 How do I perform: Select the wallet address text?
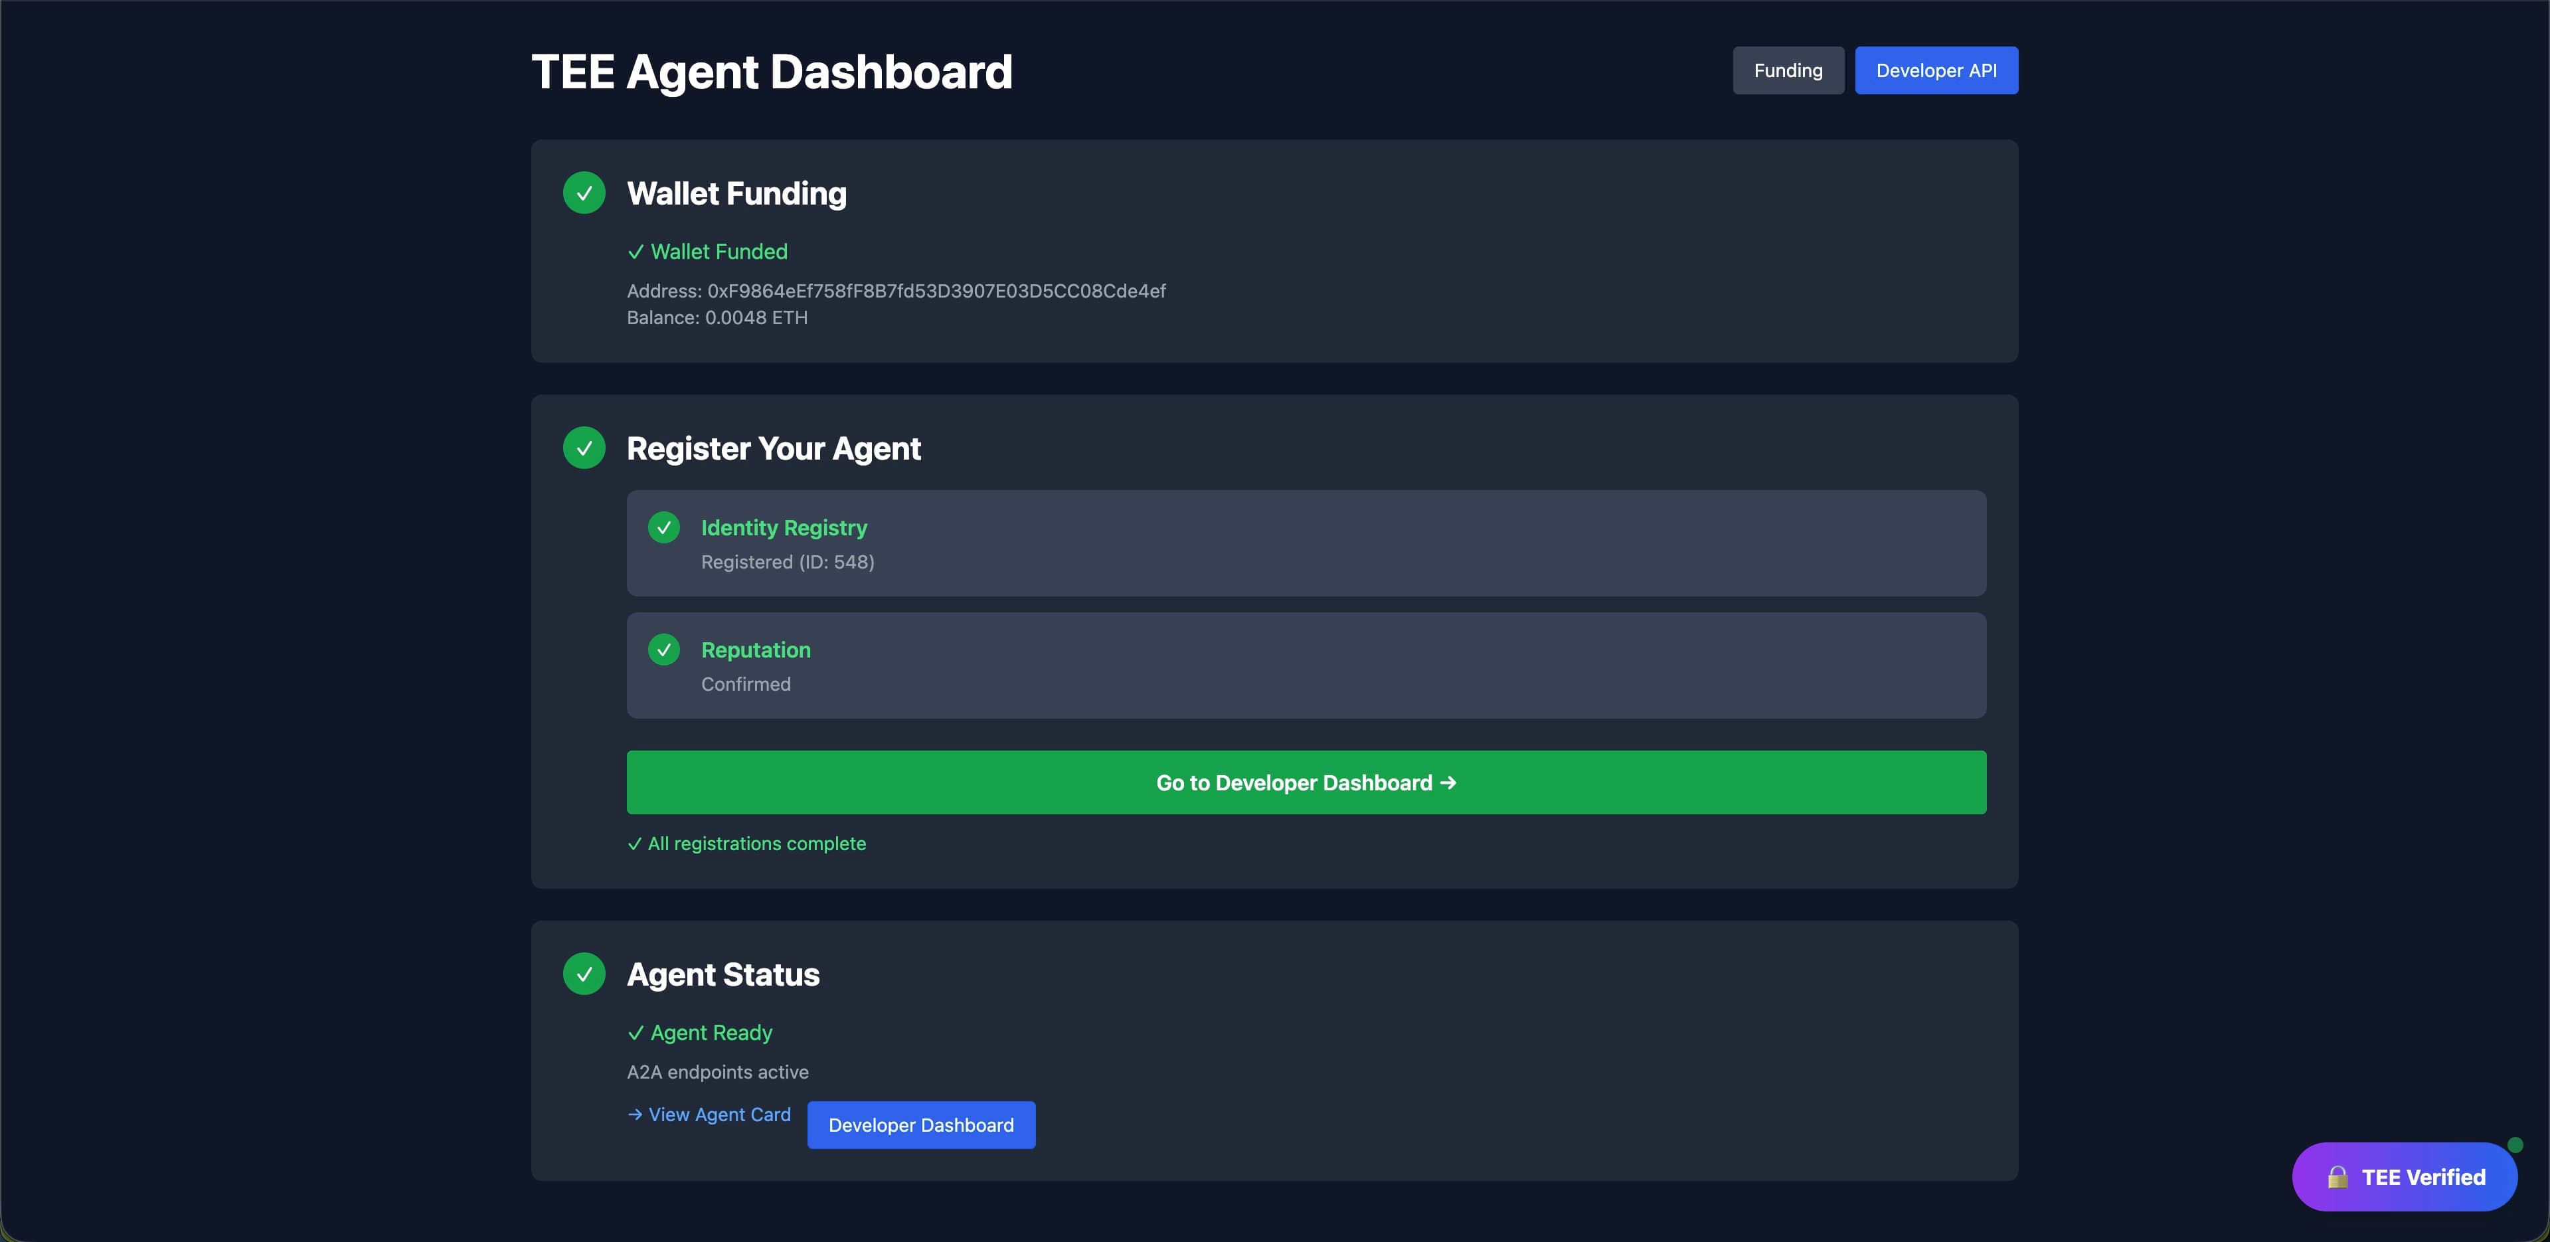[936, 291]
